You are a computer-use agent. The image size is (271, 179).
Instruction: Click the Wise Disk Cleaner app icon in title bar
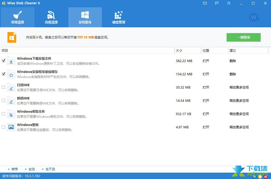(3, 3)
